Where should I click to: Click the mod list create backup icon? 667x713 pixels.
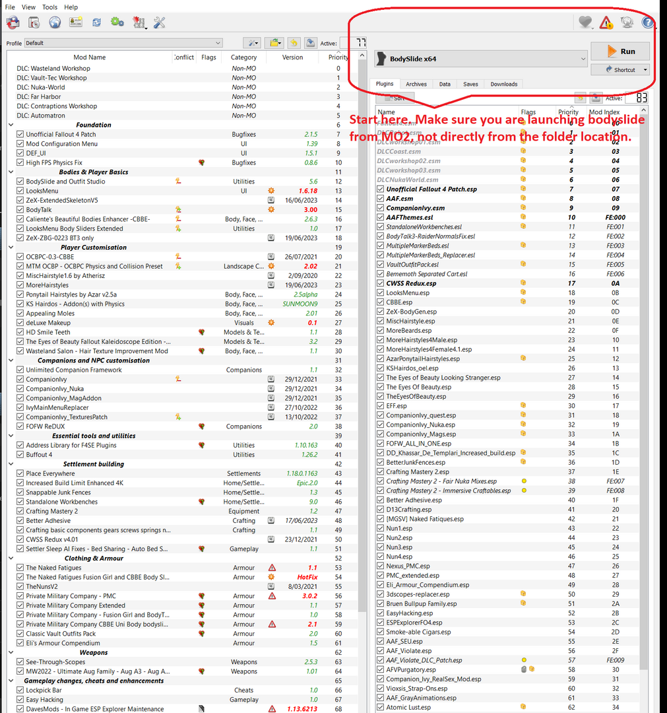coord(310,43)
